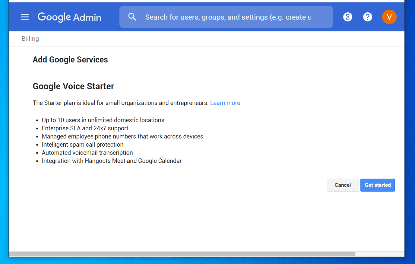Check background tasks via hourglass button
Viewport: 415px width, 264px height.
(x=347, y=17)
